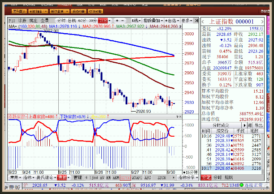274x194 pixels.
Task: Click first orange toolbar button on left
Action: click(19, 11)
